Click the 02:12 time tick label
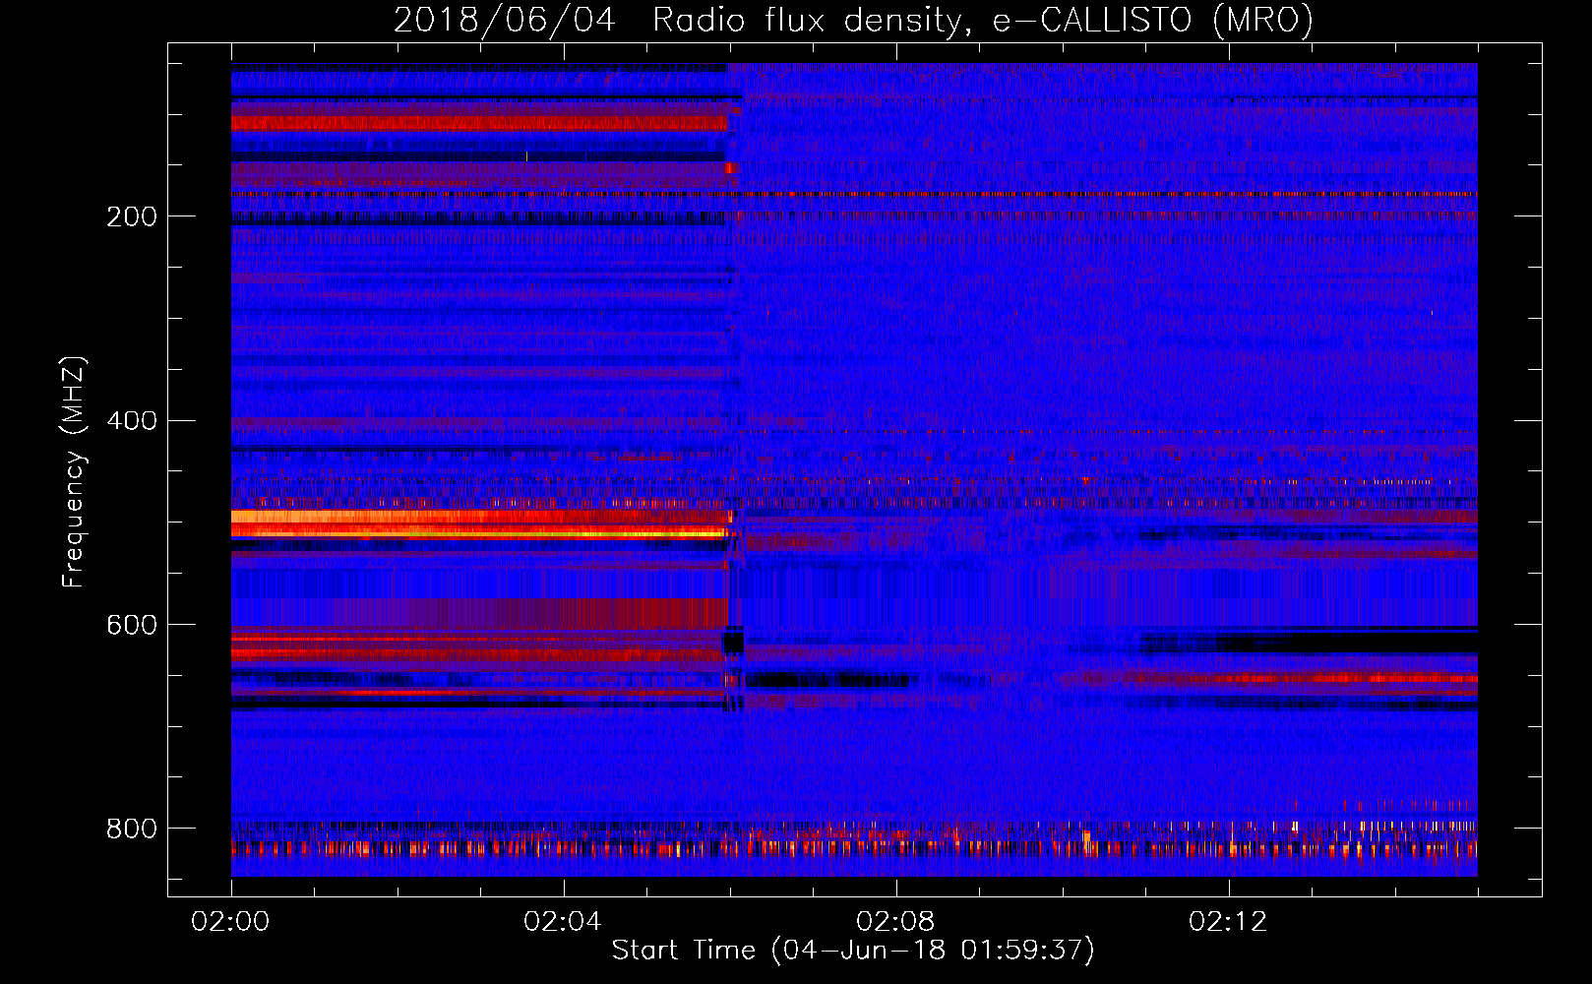Screen dimensions: 1592x984 click(1228, 922)
